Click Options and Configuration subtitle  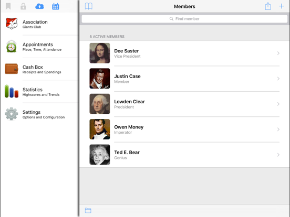point(44,117)
